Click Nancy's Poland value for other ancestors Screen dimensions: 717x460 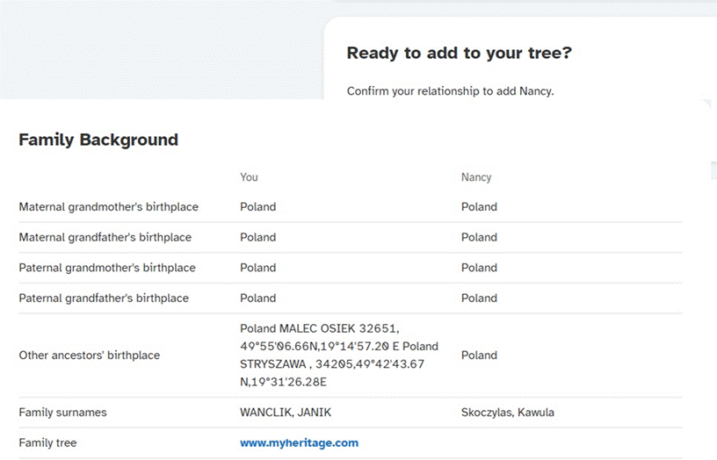coord(479,355)
